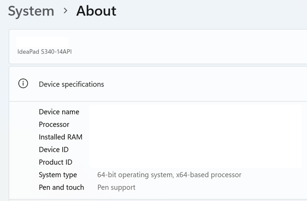Screen dimensions: 307x201
Task: Select the Device ID label
Action: coord(54,150)
